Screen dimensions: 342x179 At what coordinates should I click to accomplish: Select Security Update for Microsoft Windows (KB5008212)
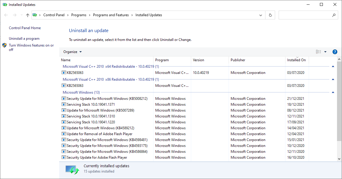[x=107, y=99]
